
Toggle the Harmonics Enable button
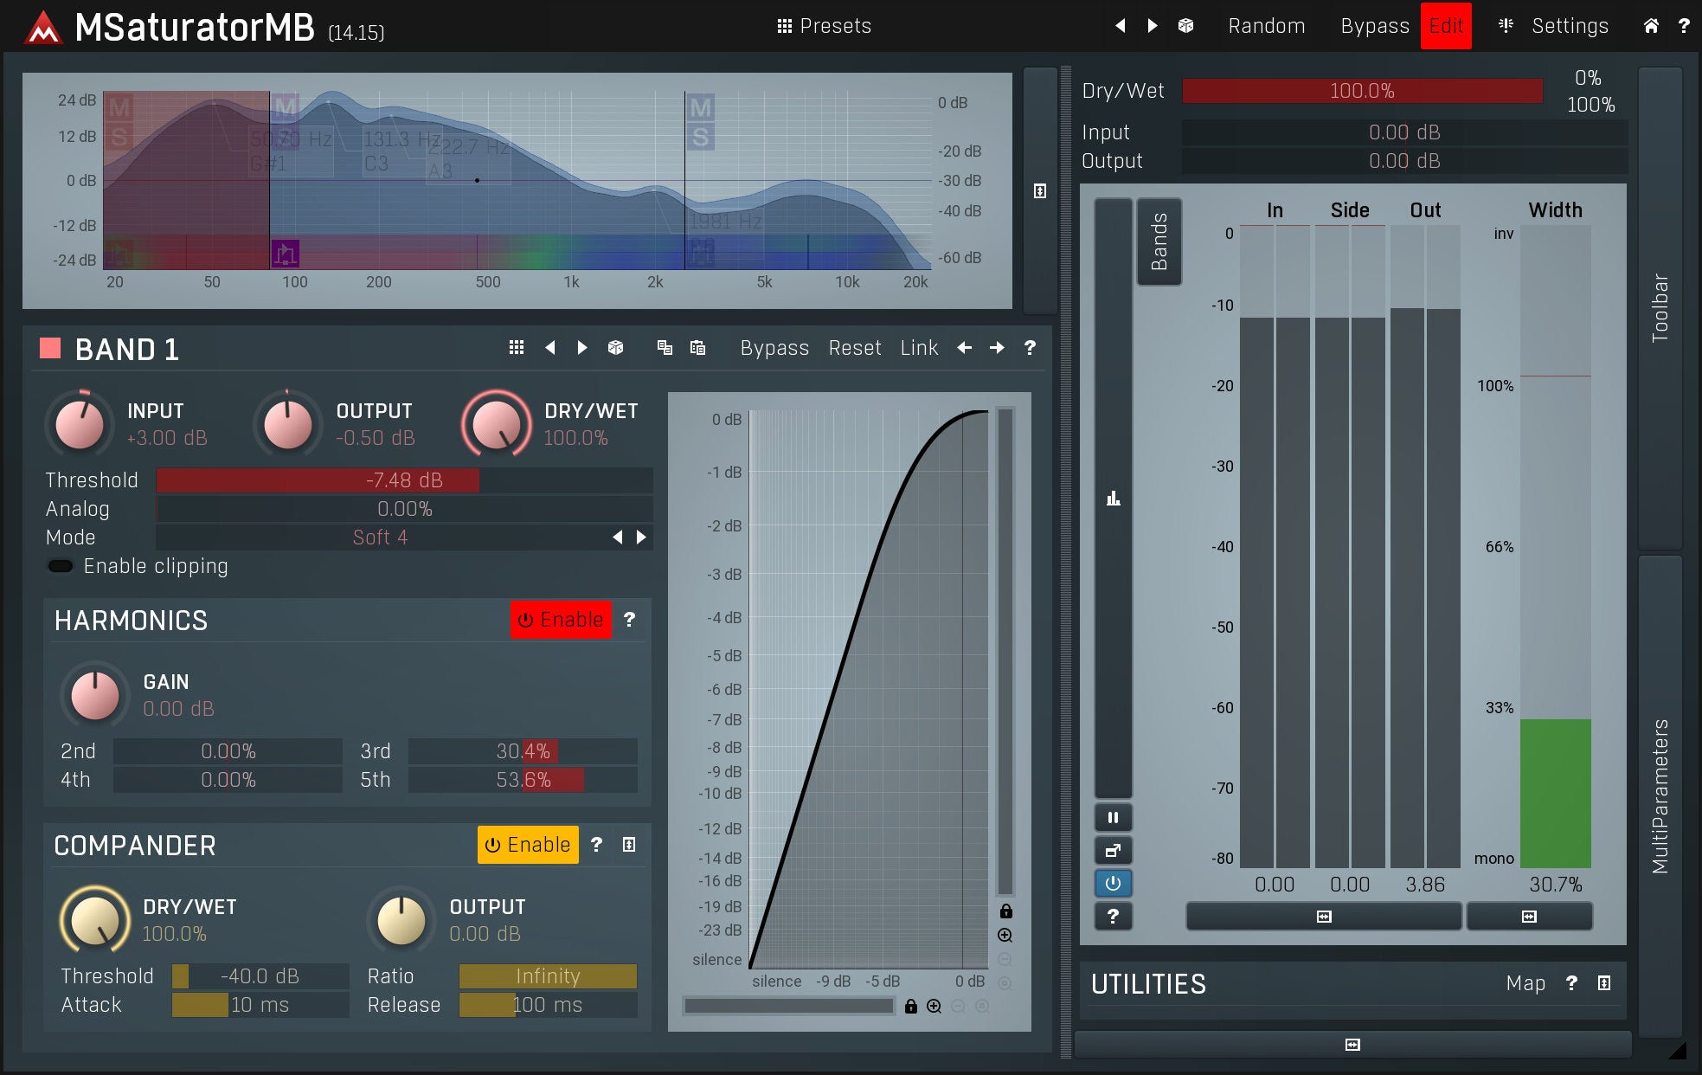click(561, 620)
